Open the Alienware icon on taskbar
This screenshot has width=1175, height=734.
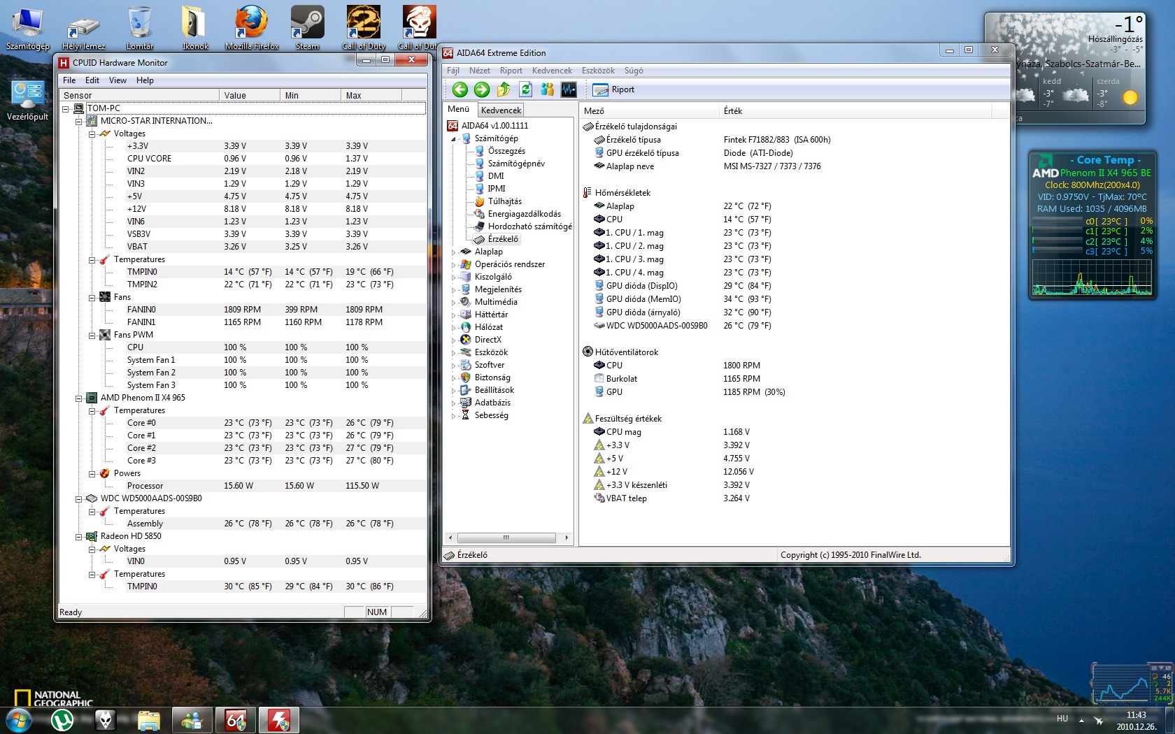[x=105, y=720]
